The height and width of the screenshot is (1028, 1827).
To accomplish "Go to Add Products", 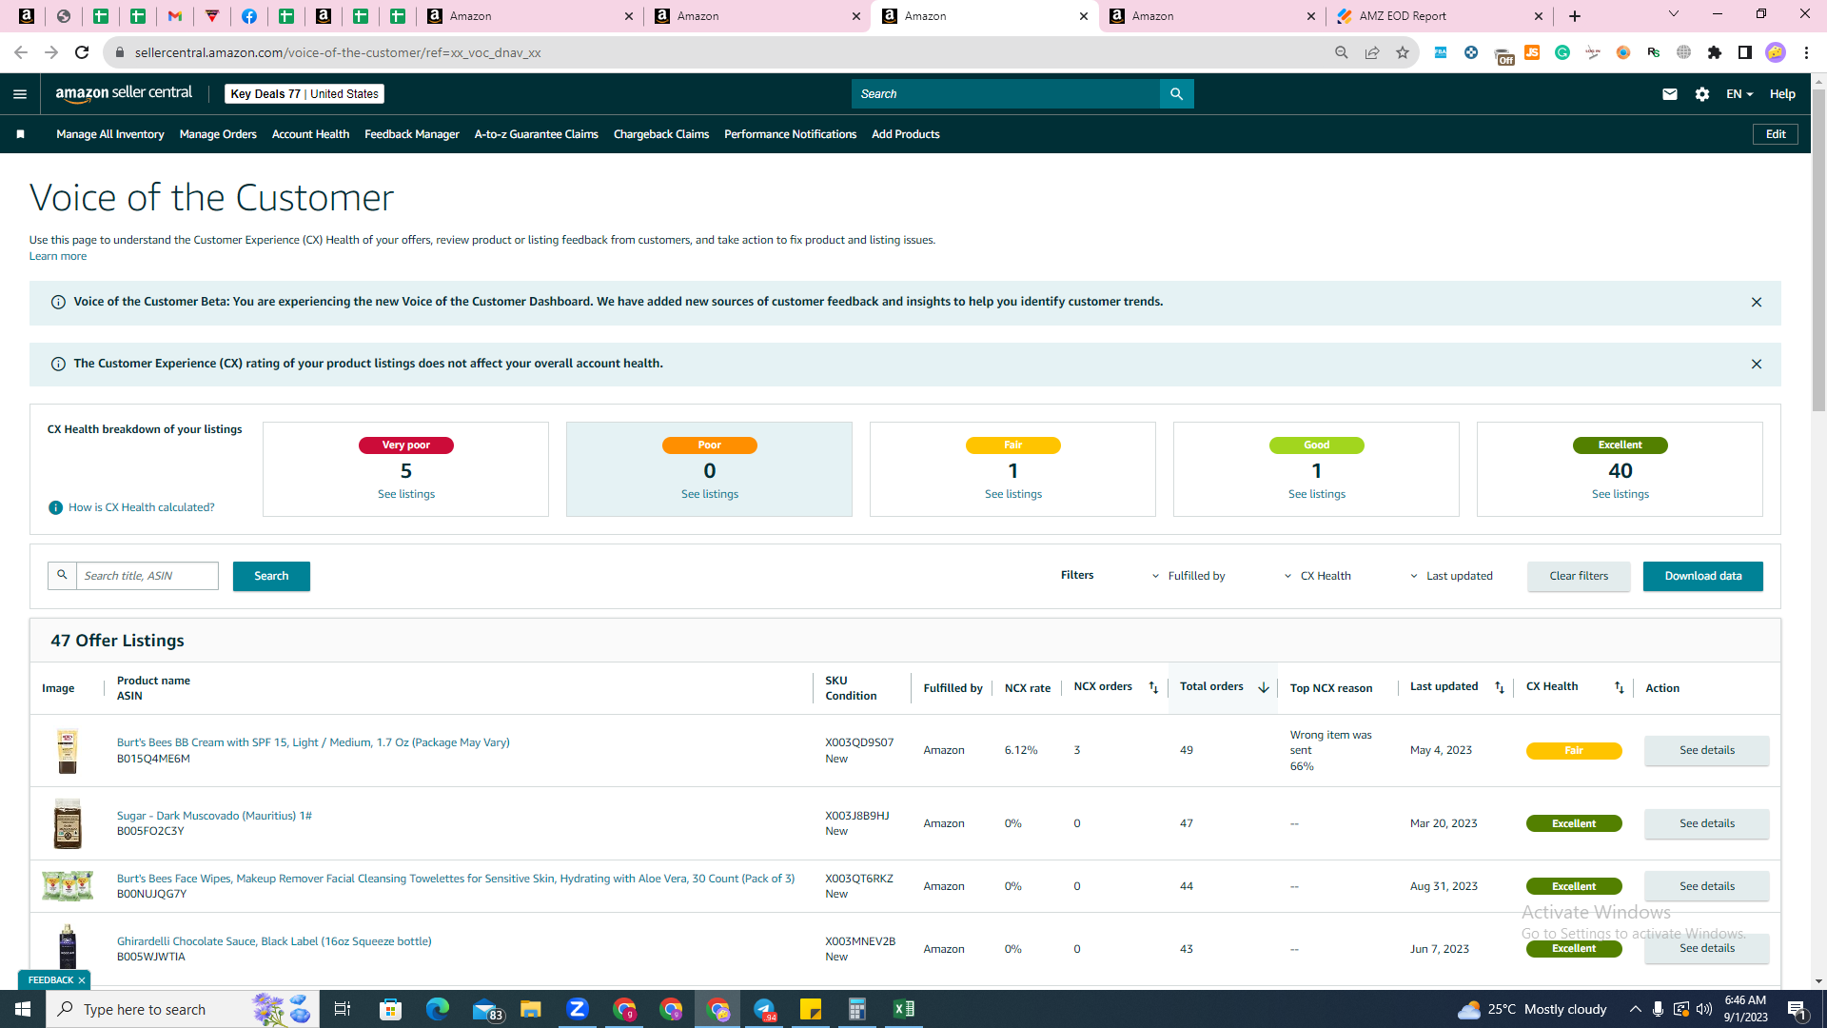I will click(906, 134).
